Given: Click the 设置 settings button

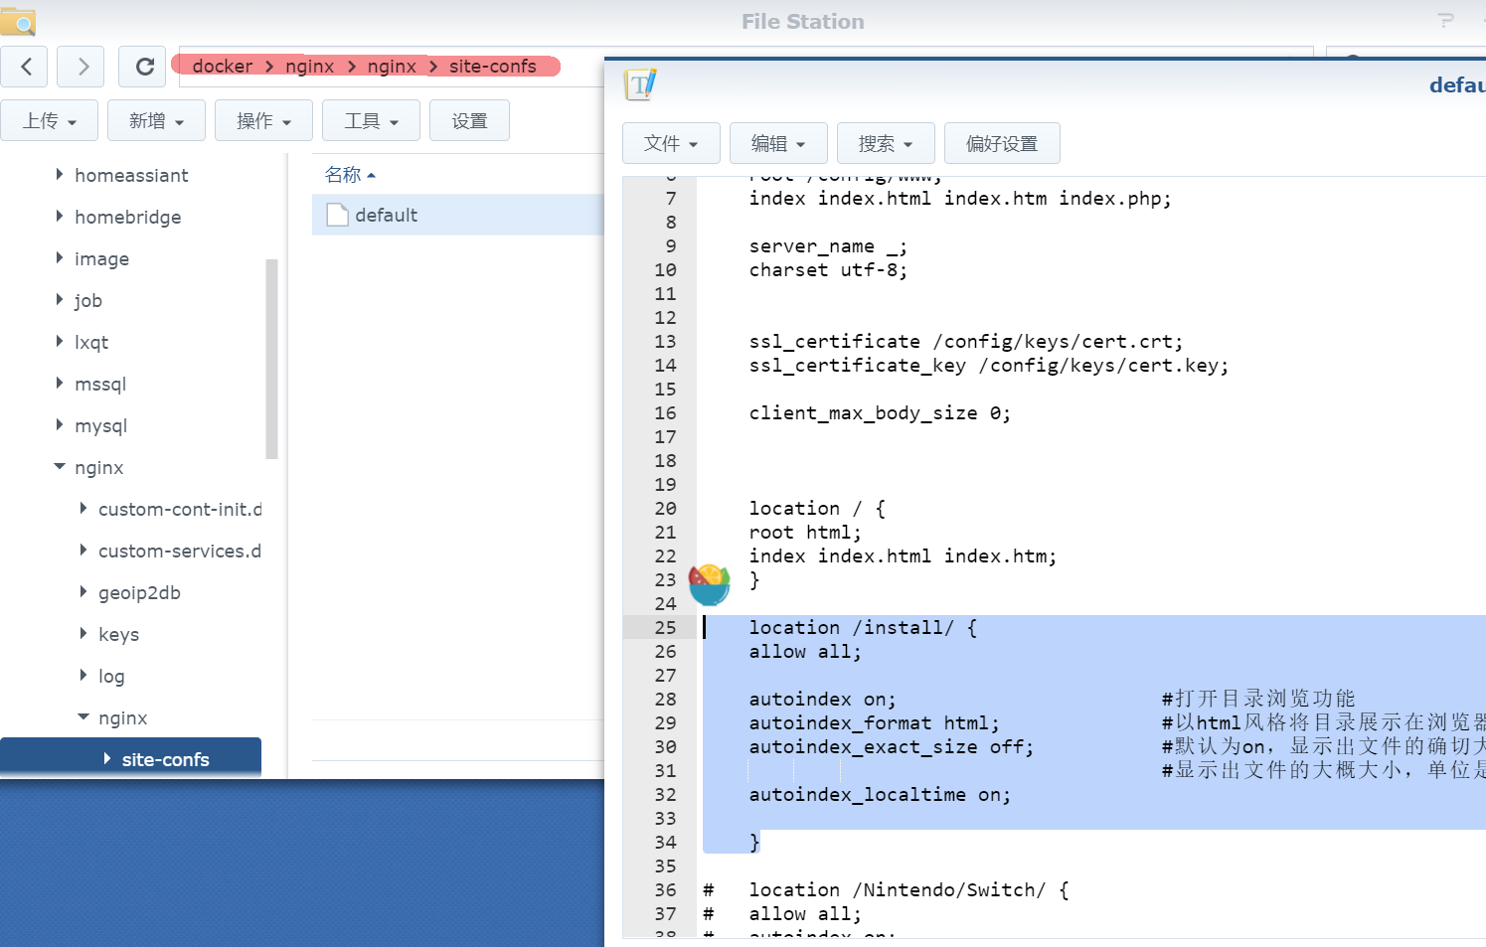Looking at the screenshot, I should coord(469,119).
